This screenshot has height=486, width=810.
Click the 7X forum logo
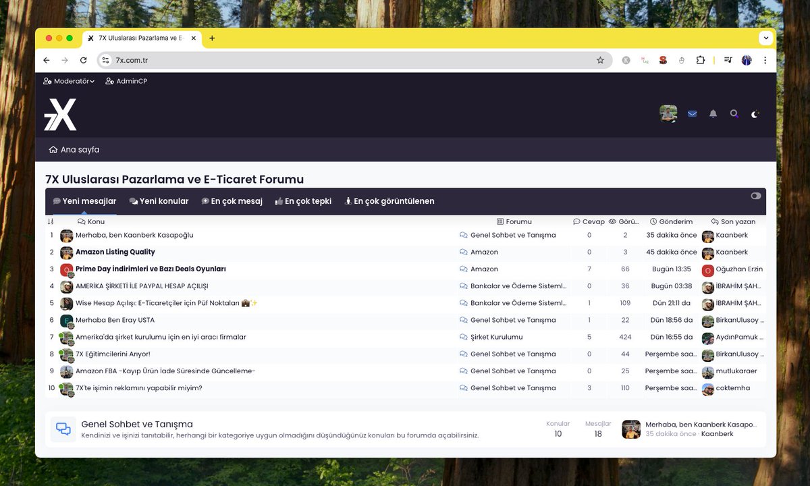click(x=61, y=114)
